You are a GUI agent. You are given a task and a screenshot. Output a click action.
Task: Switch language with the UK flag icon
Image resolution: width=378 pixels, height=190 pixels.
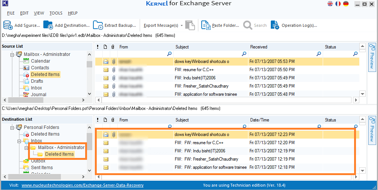pyautogui.click(x=330, y=4)
